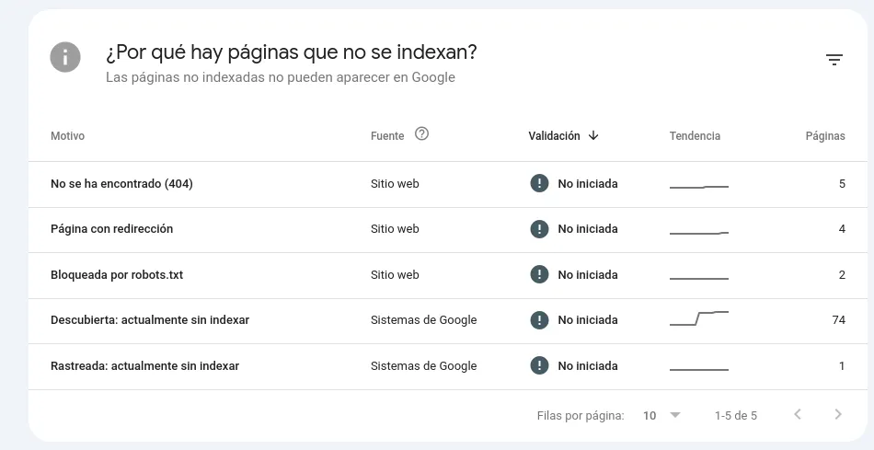
Task: Click the trend sparkline in Página con redirección row
Action: (699, 233)
